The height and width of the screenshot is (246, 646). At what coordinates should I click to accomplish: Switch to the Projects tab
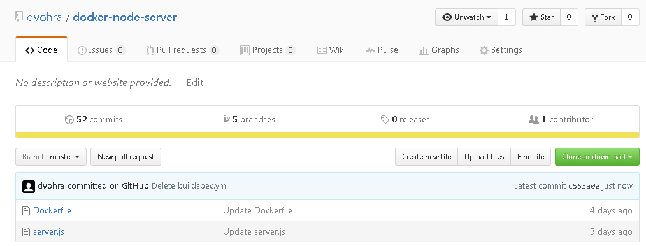pyautogui.click(x=268, y=50)
